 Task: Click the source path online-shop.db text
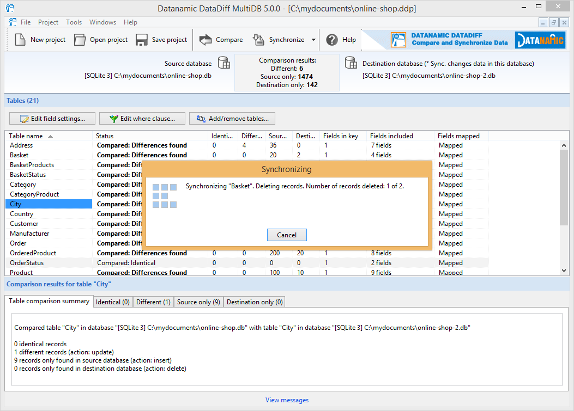148,76
